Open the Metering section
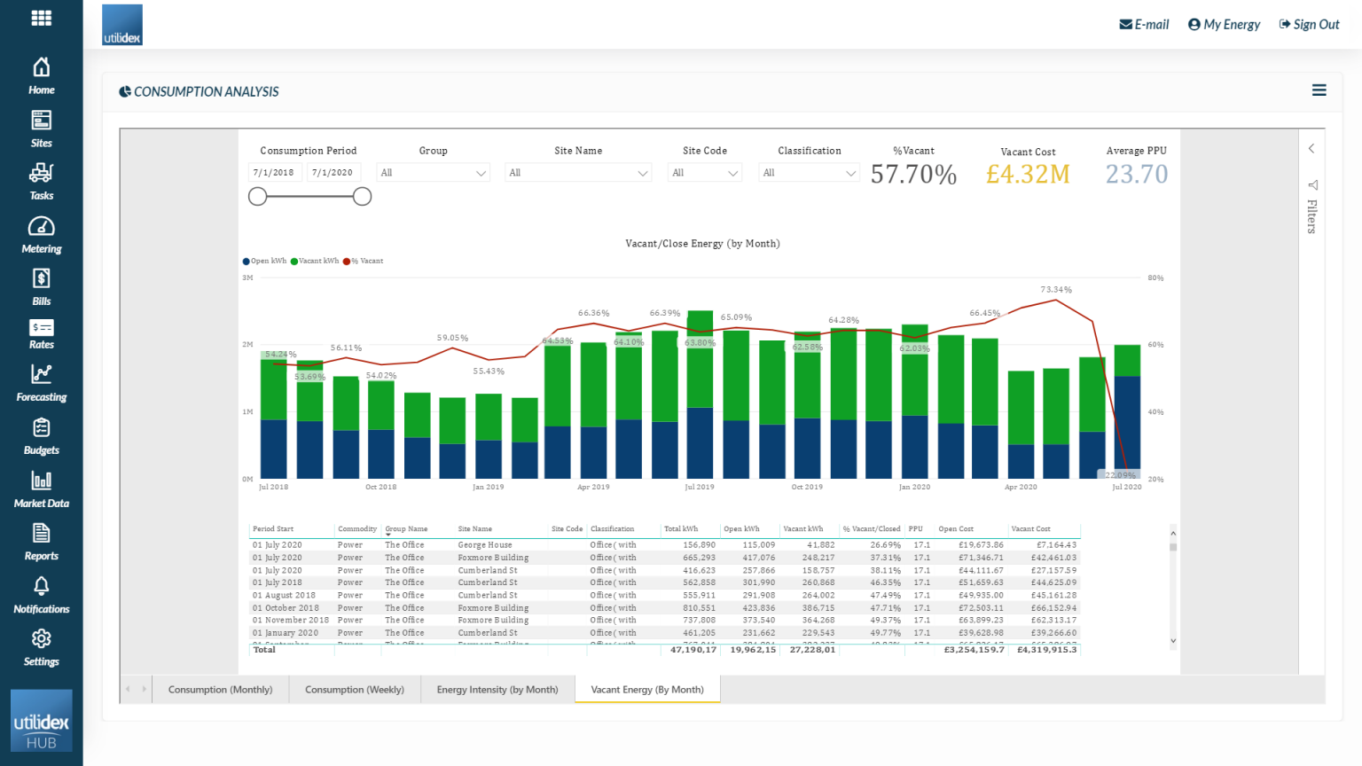This screenshot has width=1362, height=766. tap(41, 235)
